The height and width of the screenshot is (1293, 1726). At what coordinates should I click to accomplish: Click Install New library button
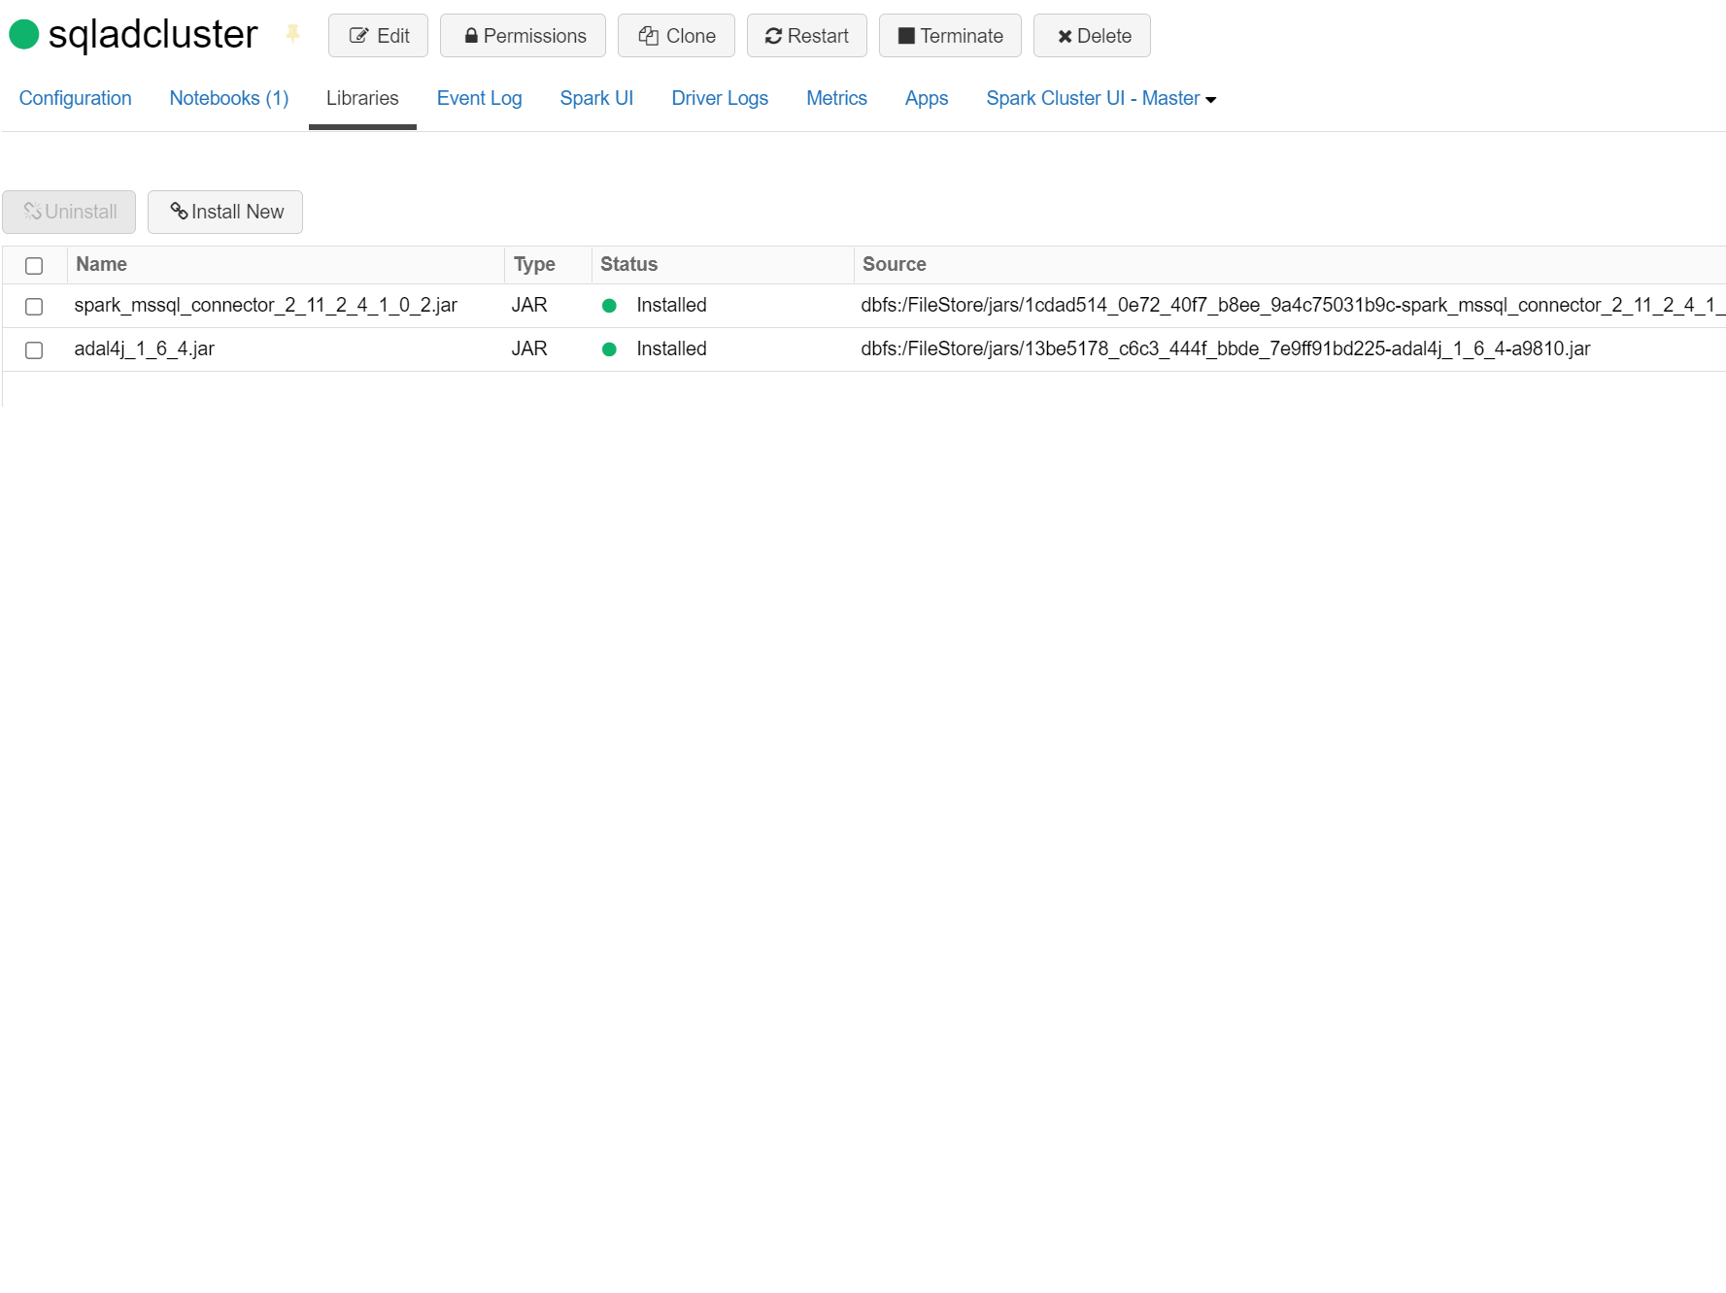tap(225, 212)
